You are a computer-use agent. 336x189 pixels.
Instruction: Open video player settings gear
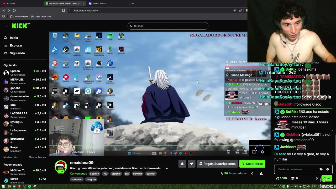point(262,152)
